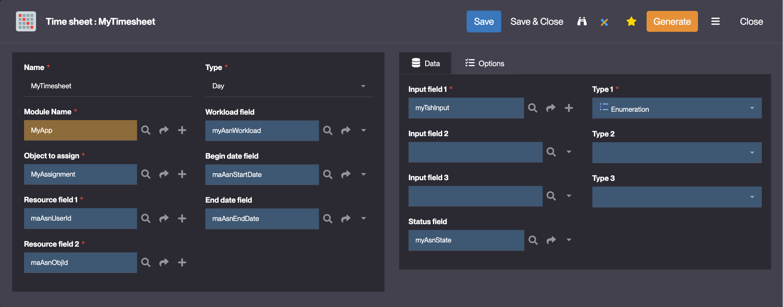Navigate to the myAsnWorkload field definition
This screenshot has height=307, width=783.
click(x=346, y=130)
